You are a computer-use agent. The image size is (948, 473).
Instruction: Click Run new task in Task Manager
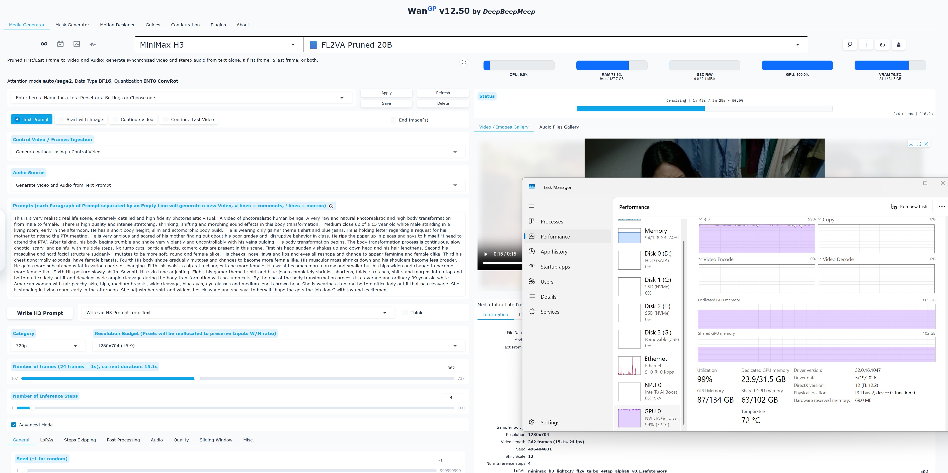909,206
